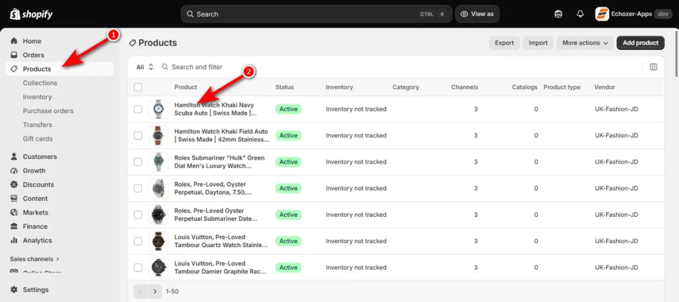Open the edit columns icon
This screenshot has height=302, width=679.
(653, 67)
